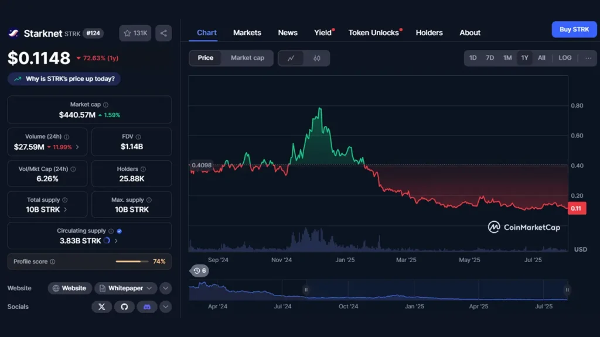
Task: Click the 0.4098 reference price label
Action: tap(202, 166)
